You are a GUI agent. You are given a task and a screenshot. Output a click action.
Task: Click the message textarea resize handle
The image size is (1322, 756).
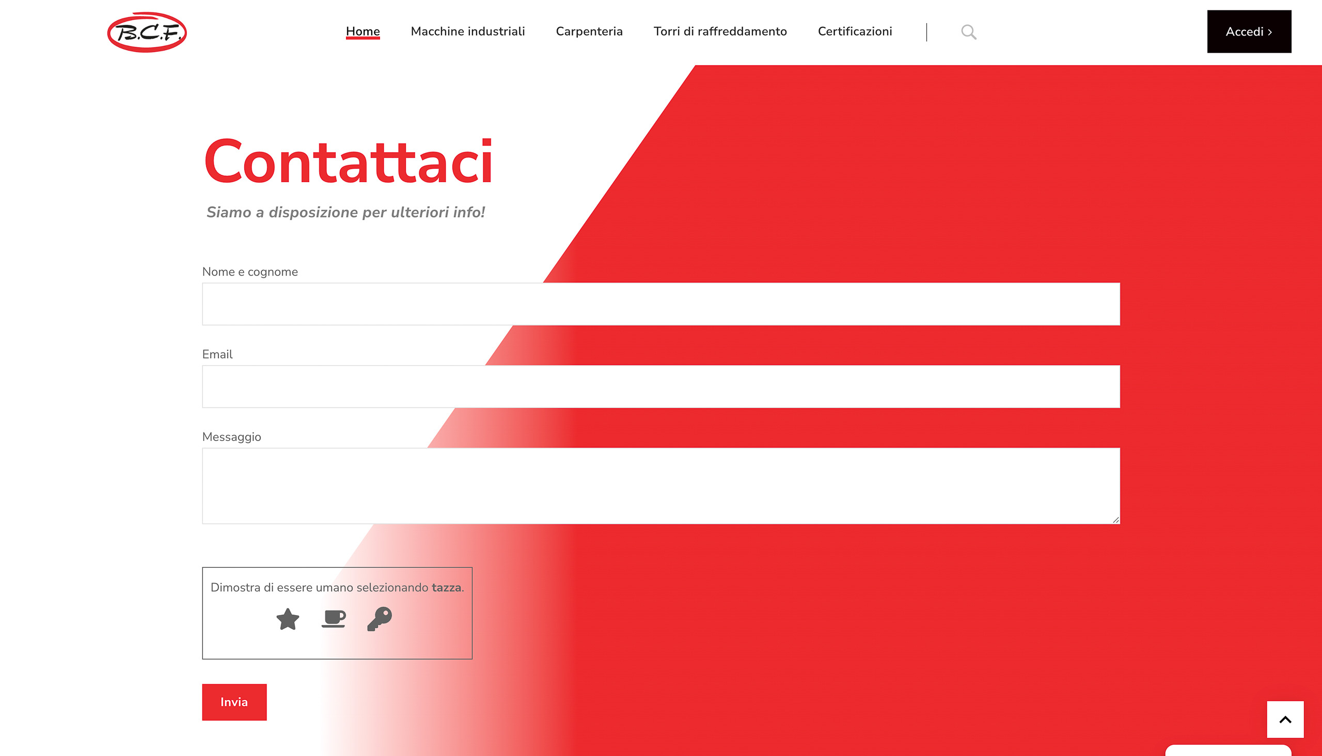pos(1115,520)
